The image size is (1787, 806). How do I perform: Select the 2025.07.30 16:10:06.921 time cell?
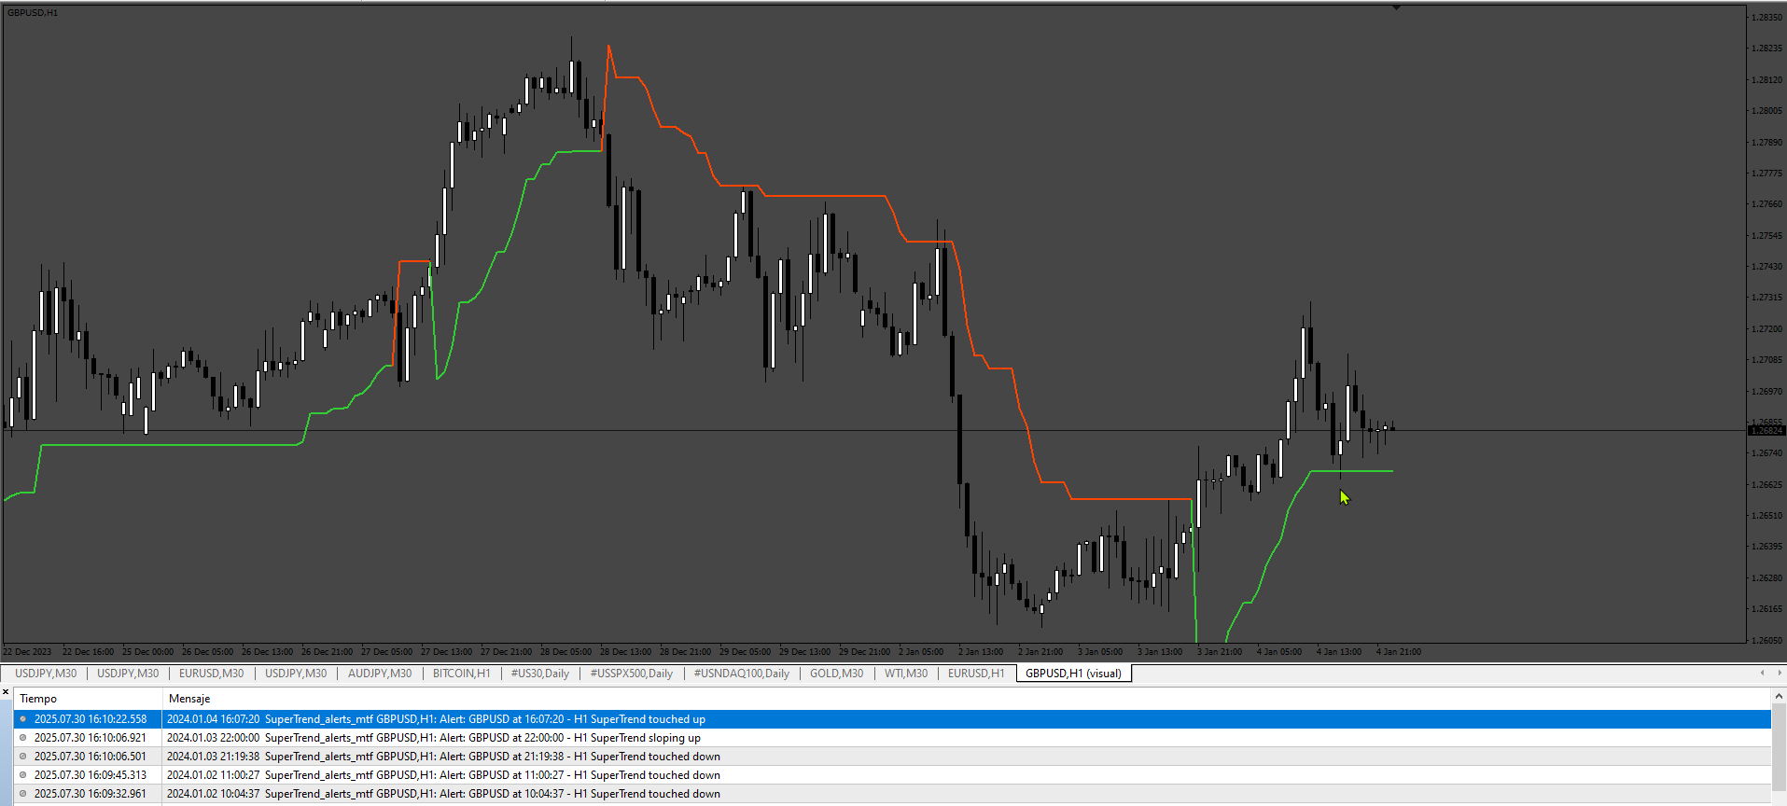coord(90,738)
